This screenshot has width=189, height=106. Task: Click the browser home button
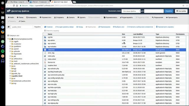(x=17, y=6)
